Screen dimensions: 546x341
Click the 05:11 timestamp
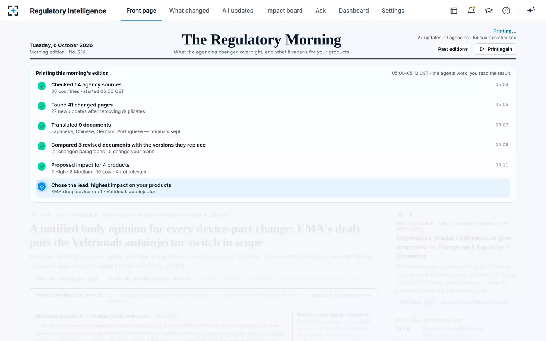click(502, 165)
